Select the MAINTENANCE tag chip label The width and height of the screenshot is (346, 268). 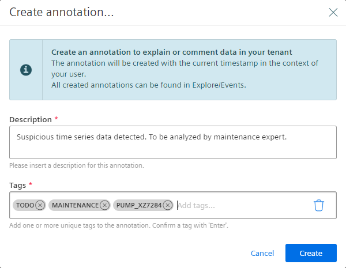coord(75,205)
